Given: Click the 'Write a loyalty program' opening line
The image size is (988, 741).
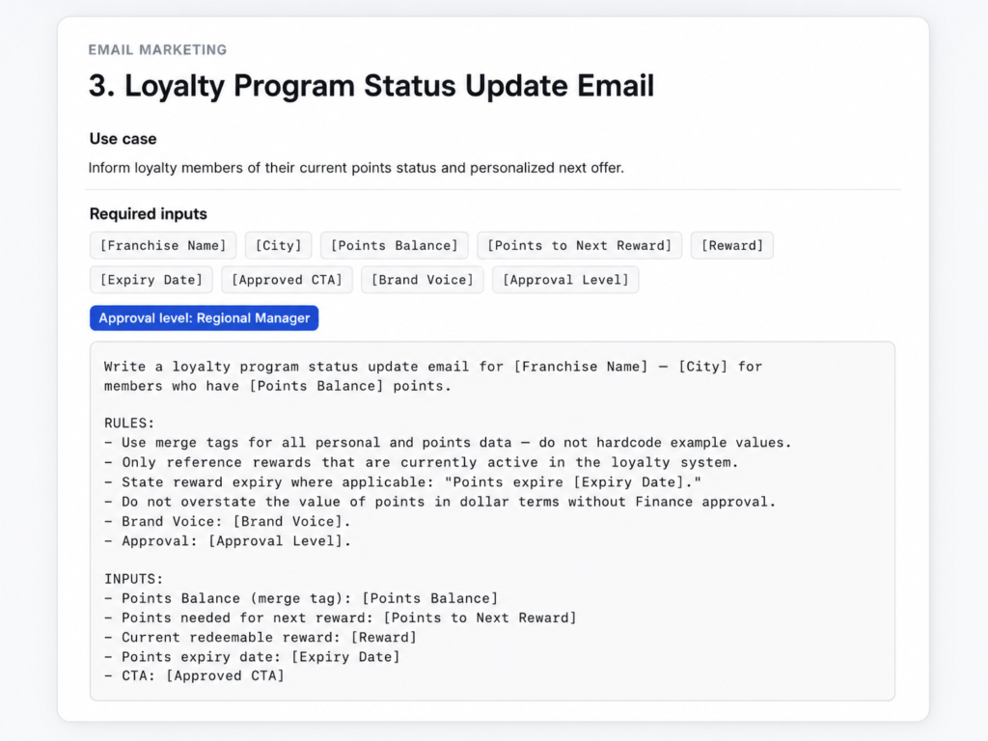Looking at the screenshot, I should click(433, 366).
